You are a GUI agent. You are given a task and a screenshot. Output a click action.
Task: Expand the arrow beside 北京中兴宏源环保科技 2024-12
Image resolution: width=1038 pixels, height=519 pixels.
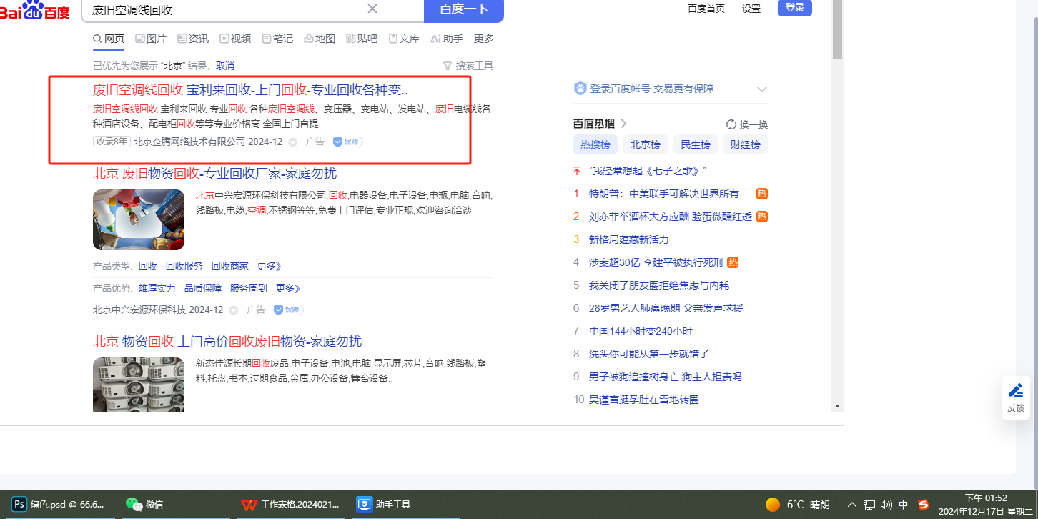233,310
